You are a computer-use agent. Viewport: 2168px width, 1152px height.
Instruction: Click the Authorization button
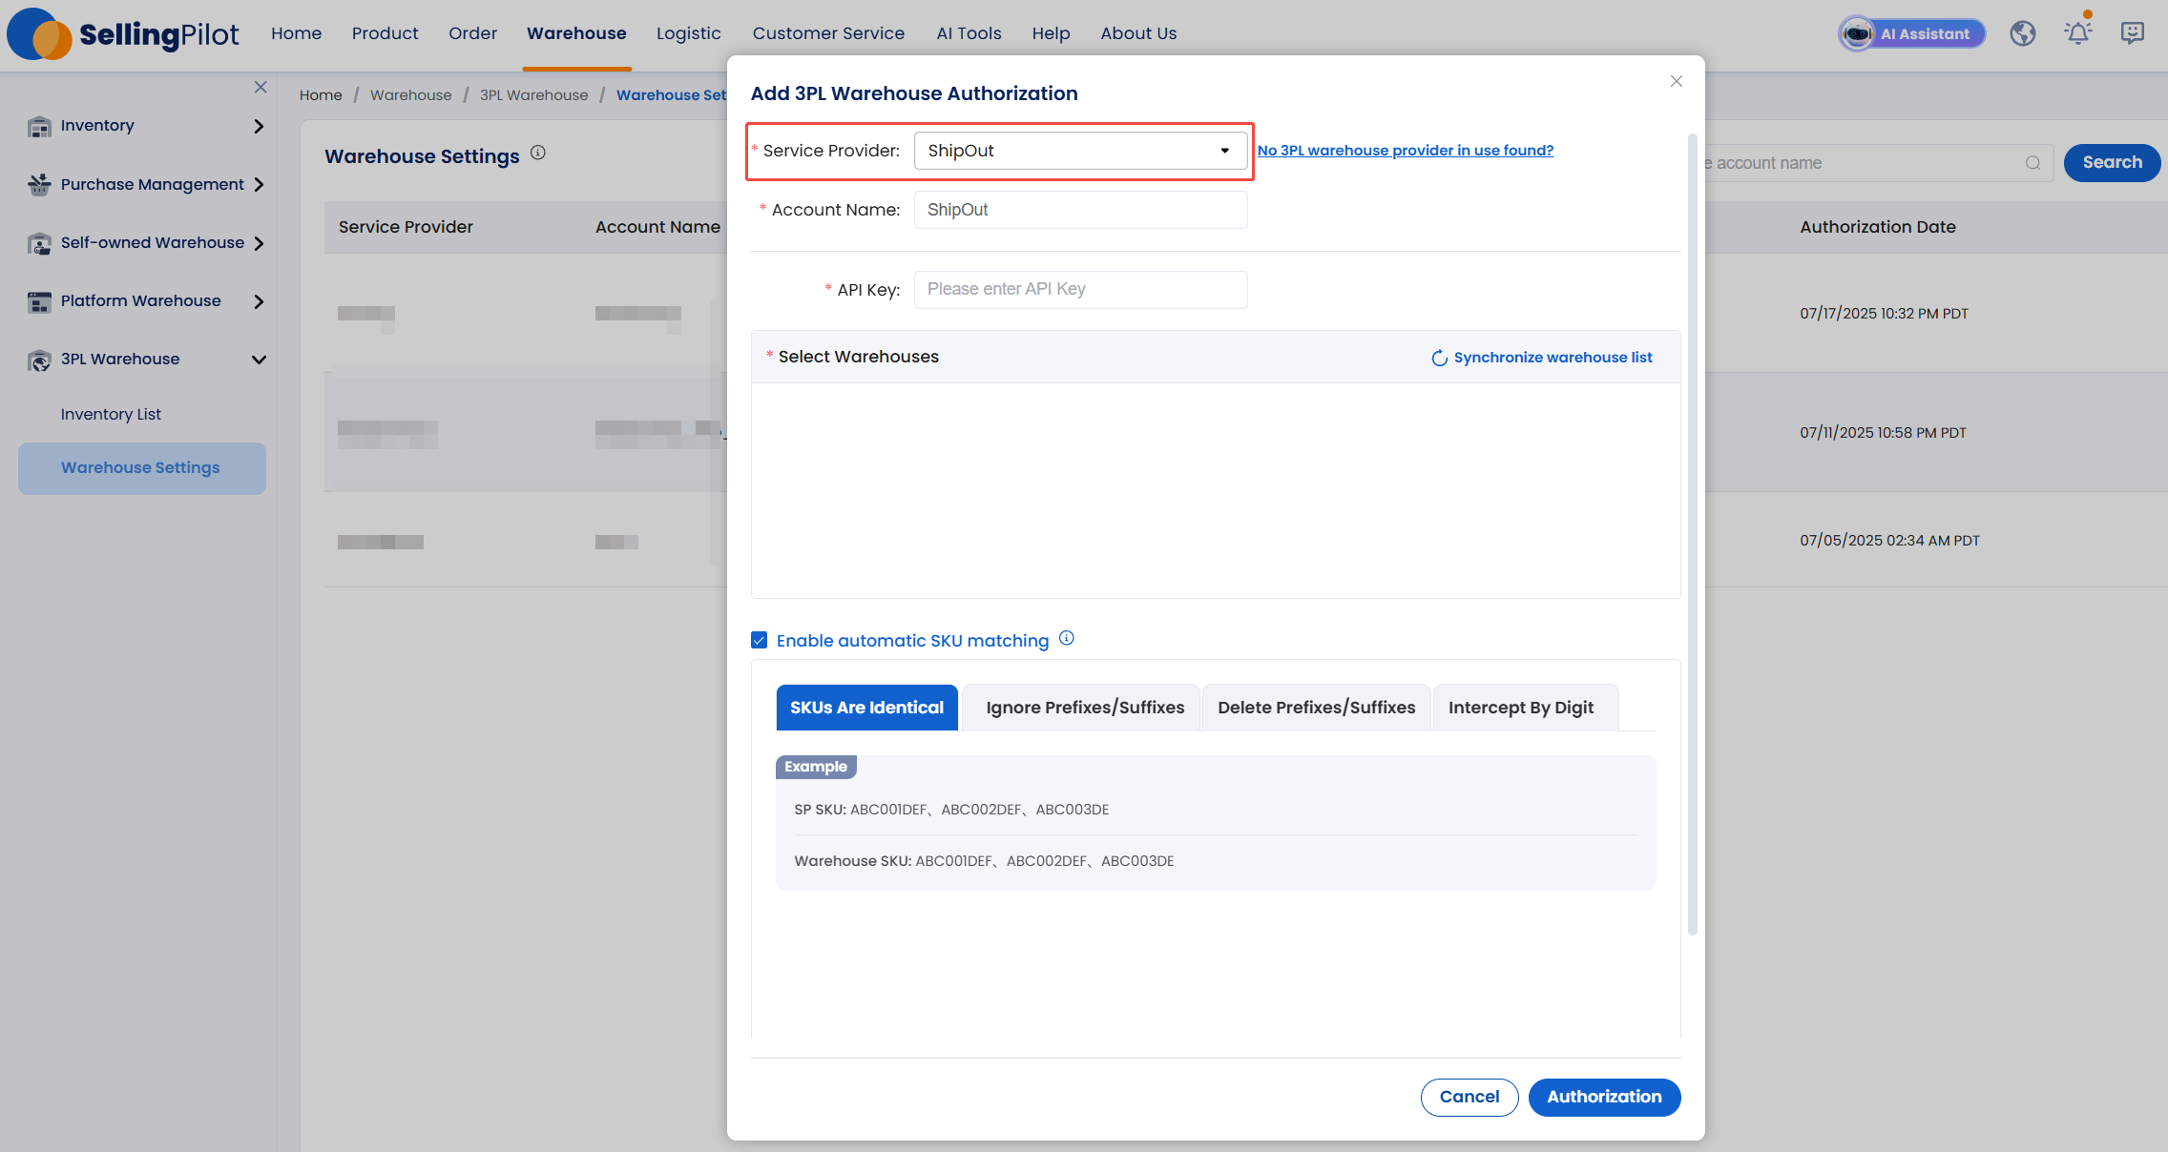(x=1604, y=1097)
